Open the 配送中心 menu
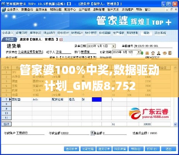 pyautogui.click(x=70, y=9)
